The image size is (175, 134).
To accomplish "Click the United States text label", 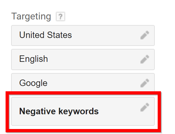I will [x=46, y=35].
